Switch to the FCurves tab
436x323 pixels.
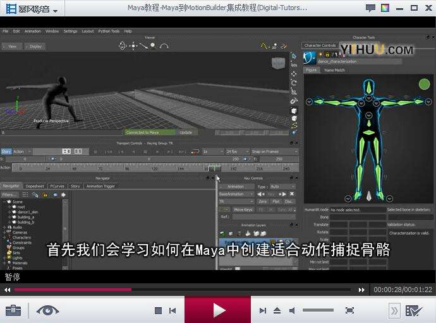click(58, 186)
